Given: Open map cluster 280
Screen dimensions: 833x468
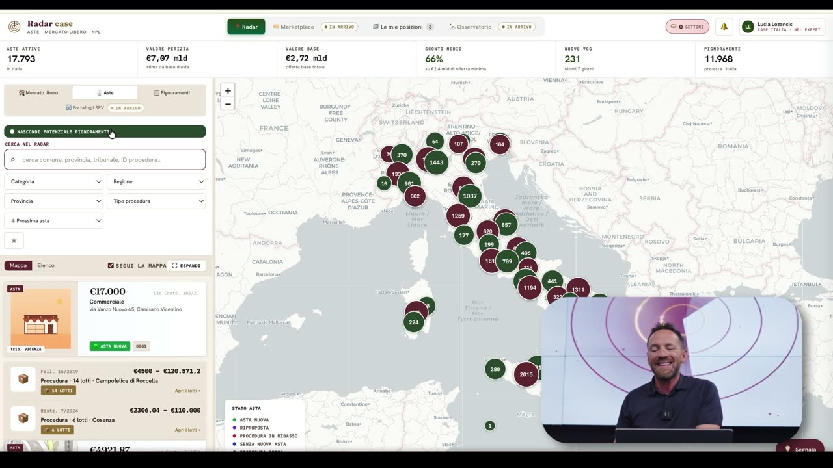Looking at the screenshot, I should pyautogui.click(x=495, y=369).
